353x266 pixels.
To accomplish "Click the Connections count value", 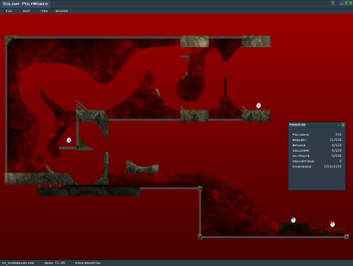I will (x=340, y=161).
